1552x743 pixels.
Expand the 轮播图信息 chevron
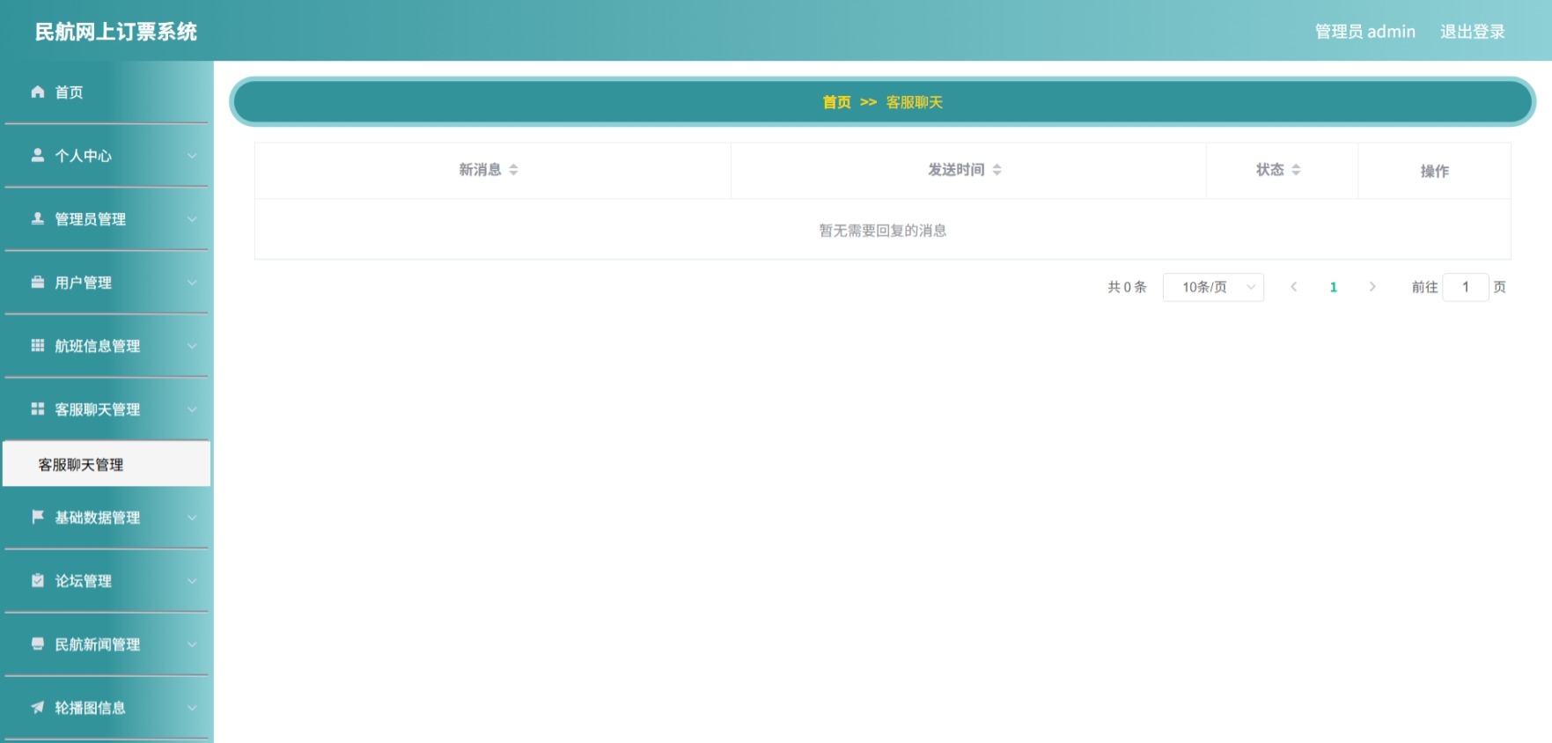pyautogui.click(x=192, y=708)
